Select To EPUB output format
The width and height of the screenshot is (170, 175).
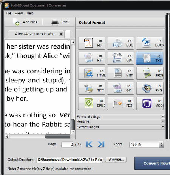coord(91,103)
